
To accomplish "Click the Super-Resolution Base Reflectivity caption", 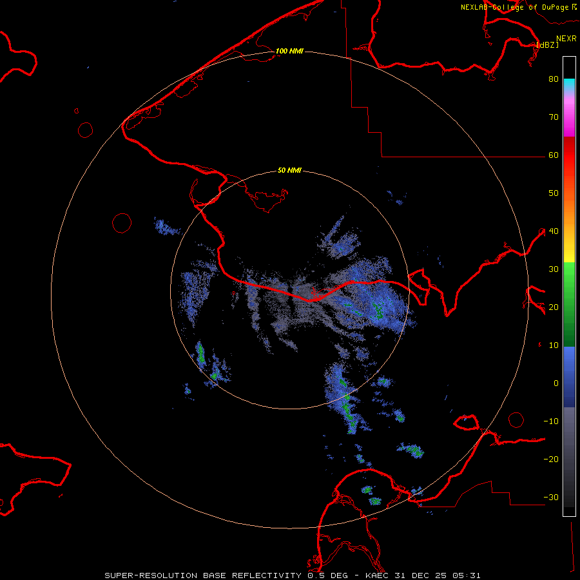I will [x=292, y=575].
